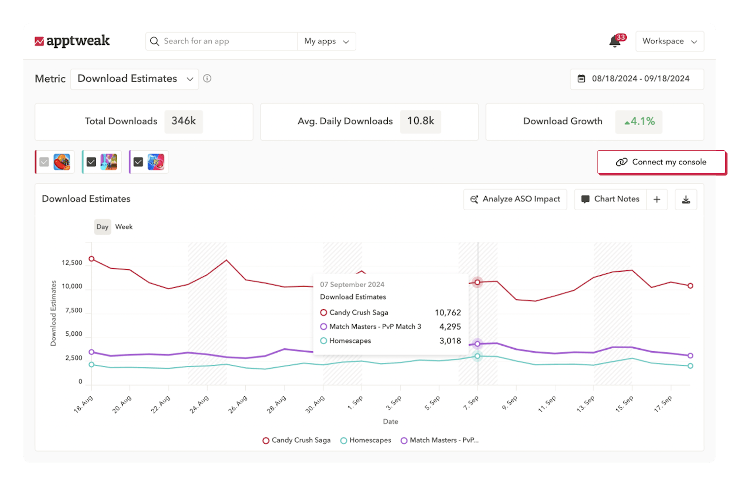Click the apptweak logo
The width and height of the screenshot is (739, 486).
pos(72,41)
